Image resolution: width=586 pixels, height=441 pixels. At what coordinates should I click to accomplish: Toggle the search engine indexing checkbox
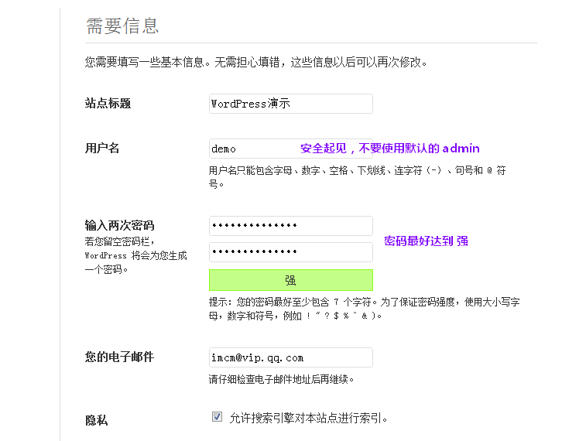[x=217, y=417]
